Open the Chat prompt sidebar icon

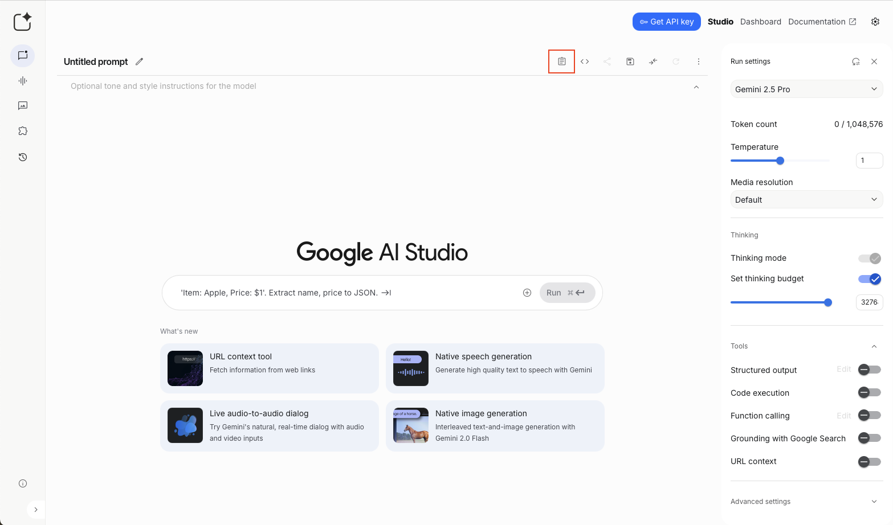[23, 56]
